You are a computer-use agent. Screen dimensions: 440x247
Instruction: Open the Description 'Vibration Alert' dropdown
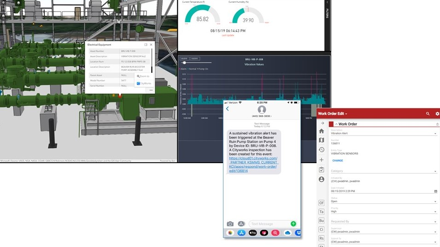(384, 133)
